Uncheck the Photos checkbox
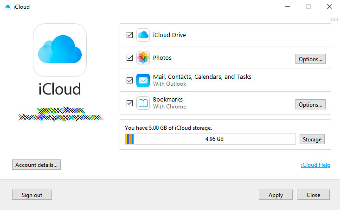 pyautogui.click(x=130, y=57)
